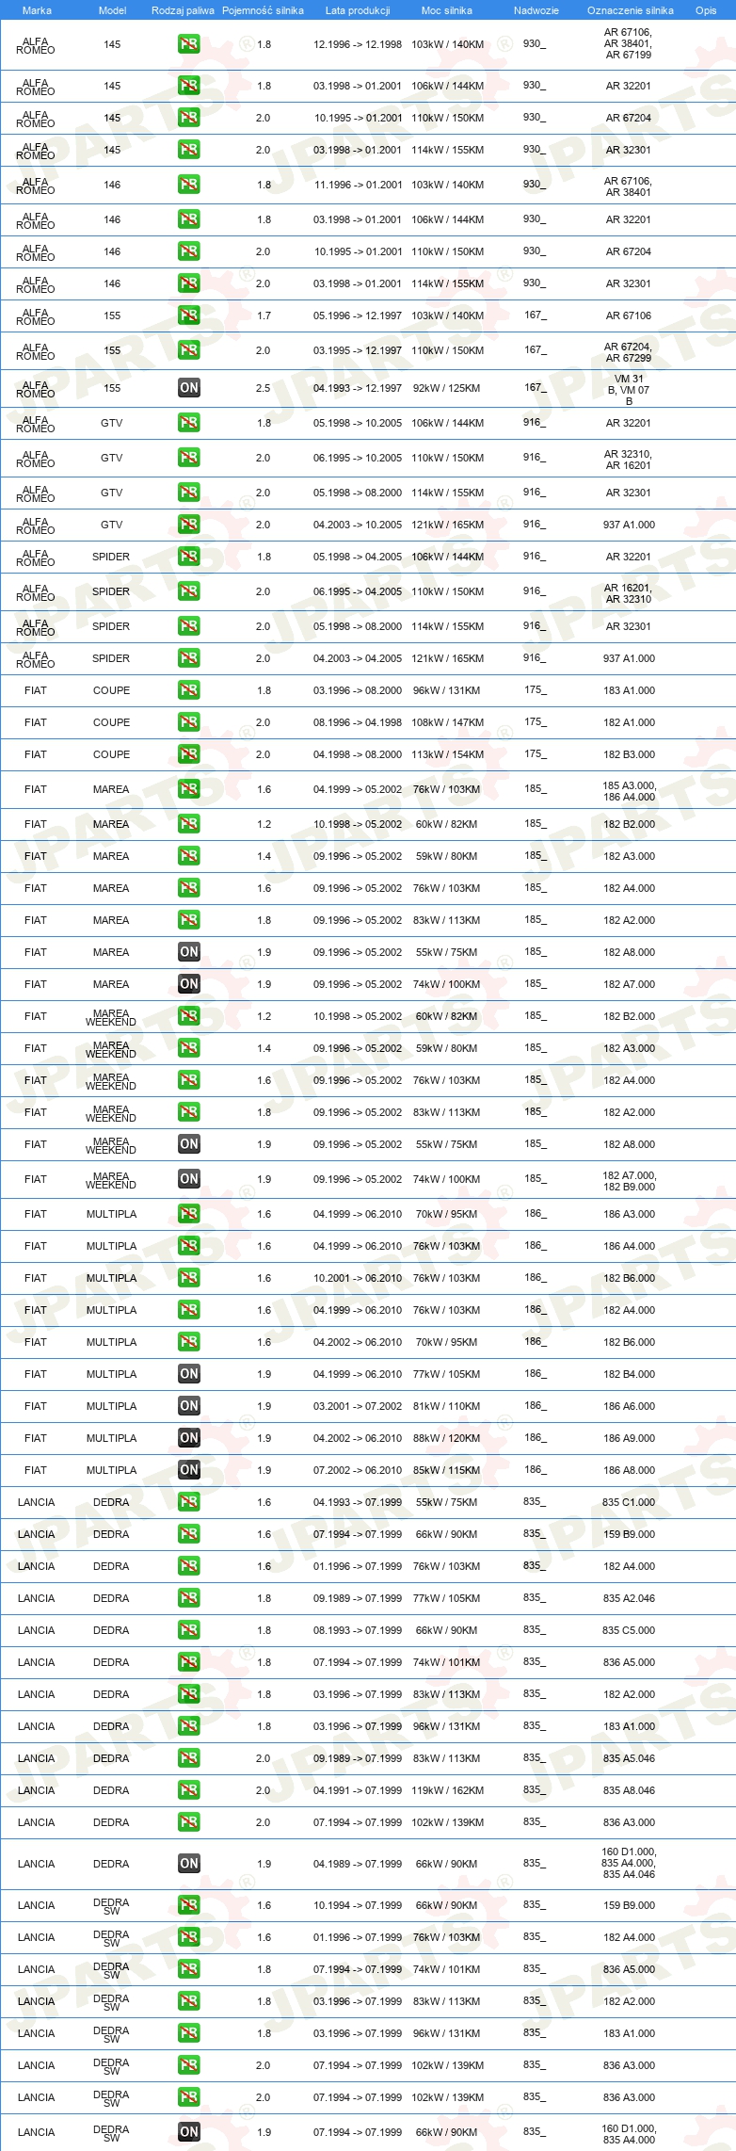
Task: Click the Rodzaj paliwa column header
Action: click(183, 10)
